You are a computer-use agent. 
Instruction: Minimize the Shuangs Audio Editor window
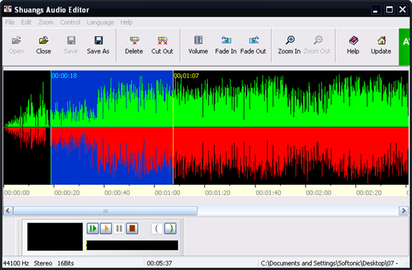click(376, 10)
